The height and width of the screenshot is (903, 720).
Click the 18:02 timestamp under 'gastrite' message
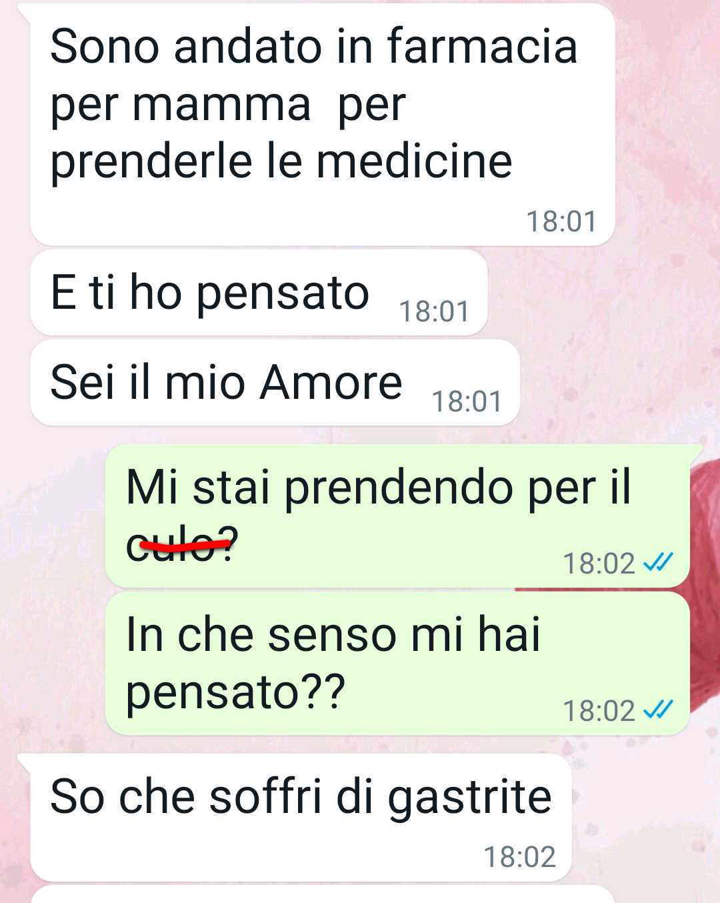pos(519,857)
